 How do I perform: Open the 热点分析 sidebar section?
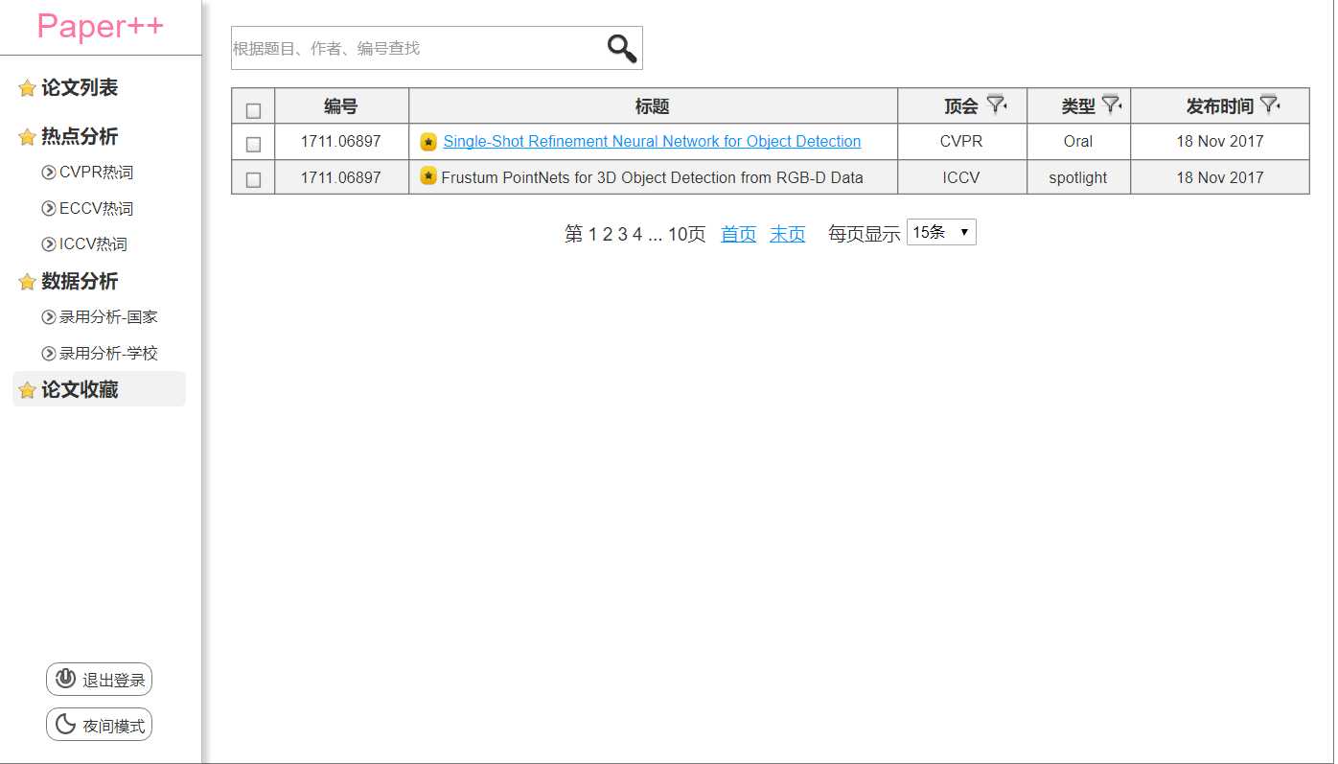pos(80,137)
